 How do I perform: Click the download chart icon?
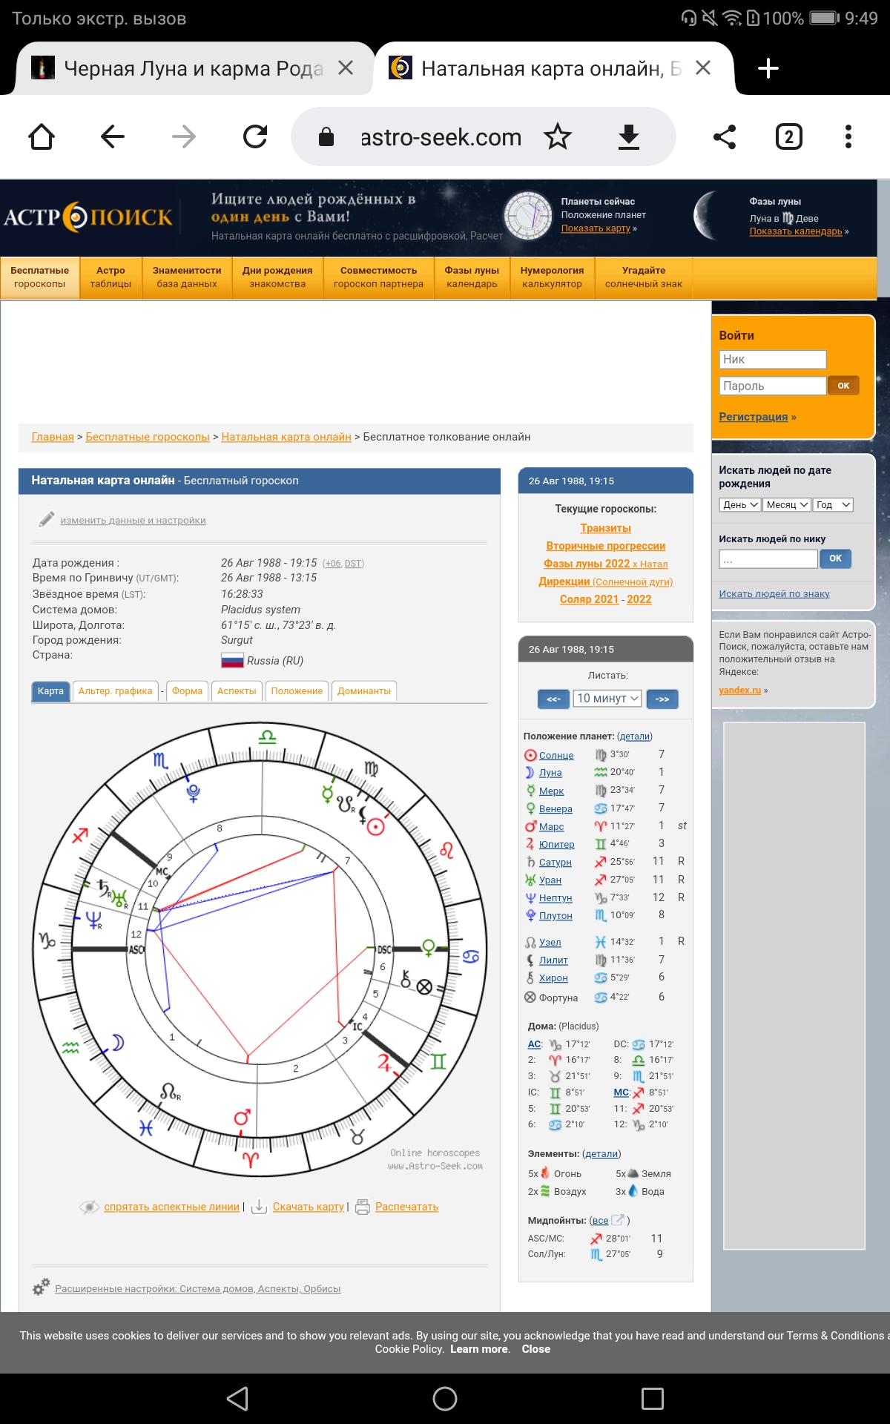coord(259,1207)
